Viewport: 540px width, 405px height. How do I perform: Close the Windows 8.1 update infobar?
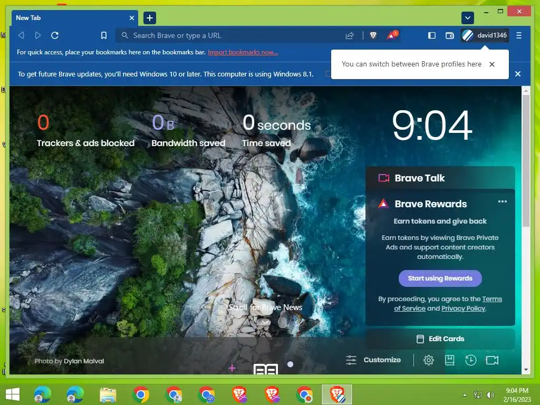[518, 74]
